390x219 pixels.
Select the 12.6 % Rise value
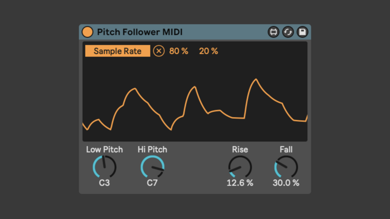coord(240,183)
